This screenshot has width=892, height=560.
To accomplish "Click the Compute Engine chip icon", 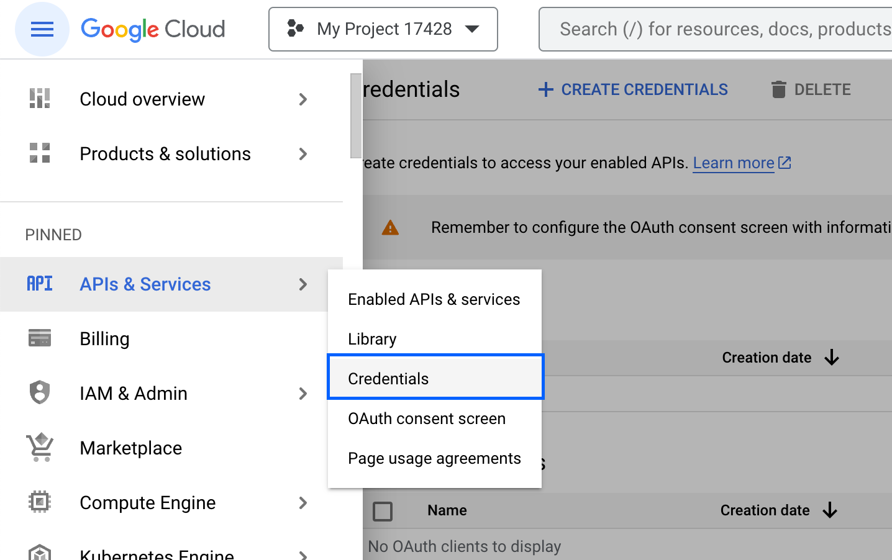I will (39, 502).
